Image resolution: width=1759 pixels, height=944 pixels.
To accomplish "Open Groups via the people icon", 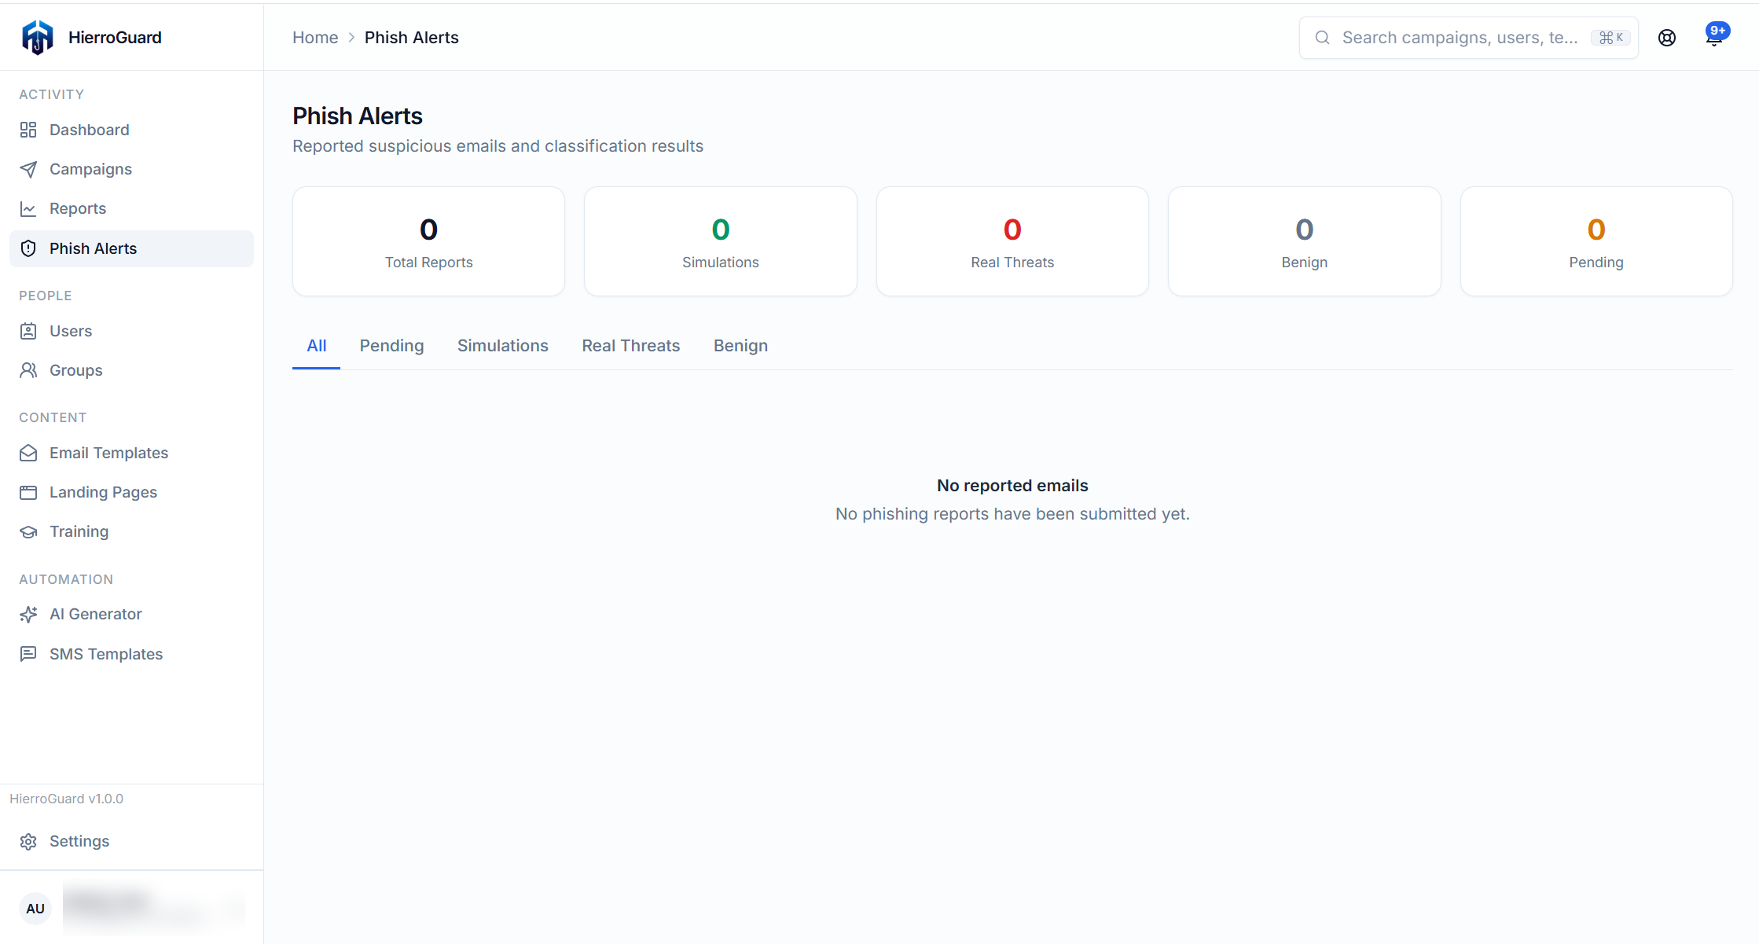I will [x=28, y=370].
